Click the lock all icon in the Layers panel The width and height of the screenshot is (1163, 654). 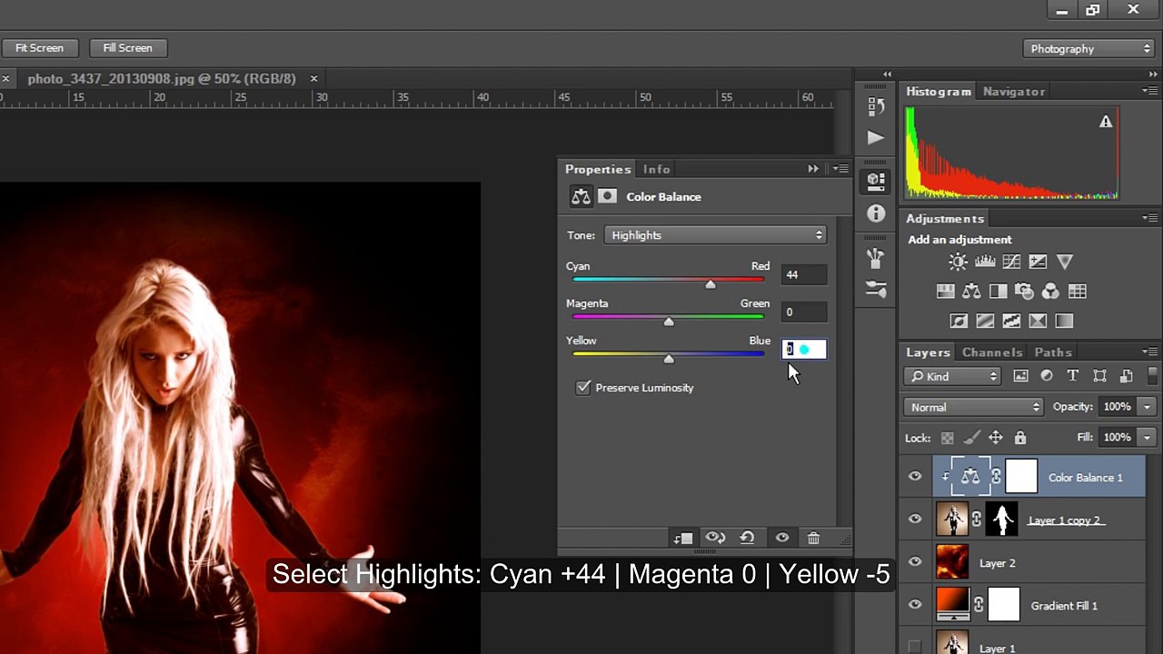tap(1019, 438)
